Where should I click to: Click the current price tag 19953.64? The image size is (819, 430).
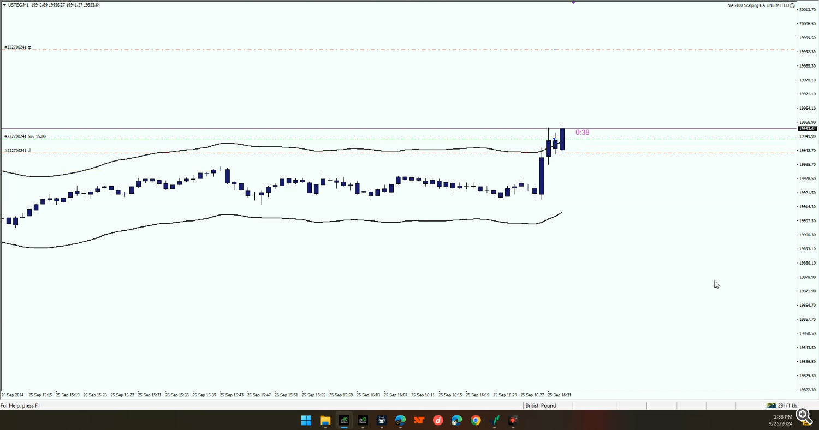(807, 129)
